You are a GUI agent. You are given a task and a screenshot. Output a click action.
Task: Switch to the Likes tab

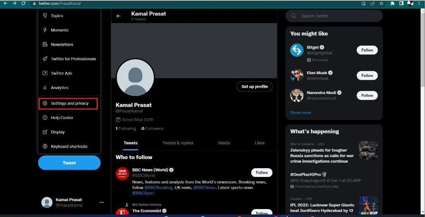coord(260,143)
